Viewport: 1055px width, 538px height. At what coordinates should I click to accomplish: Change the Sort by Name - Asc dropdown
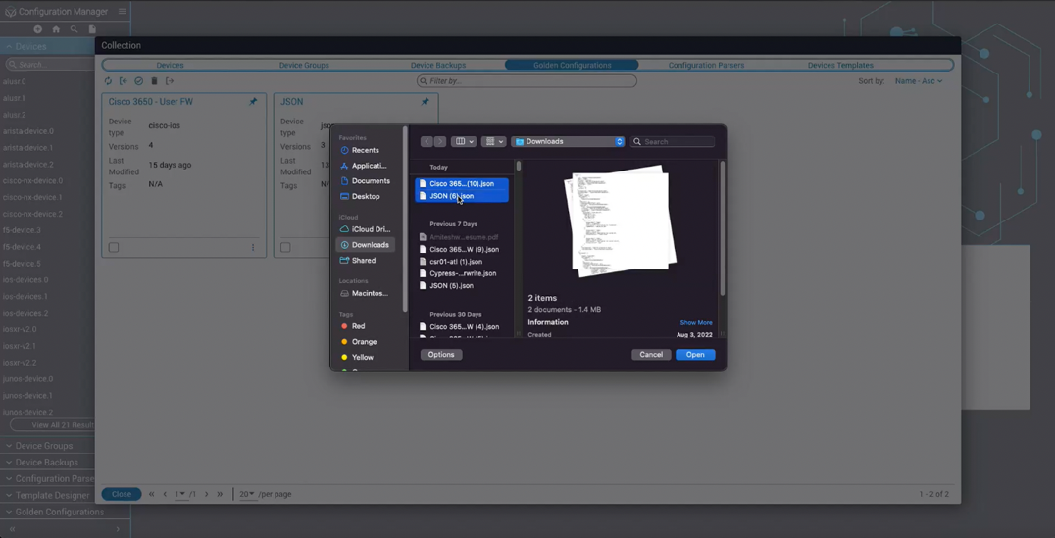pyautogui.click(x=919, y=81)
